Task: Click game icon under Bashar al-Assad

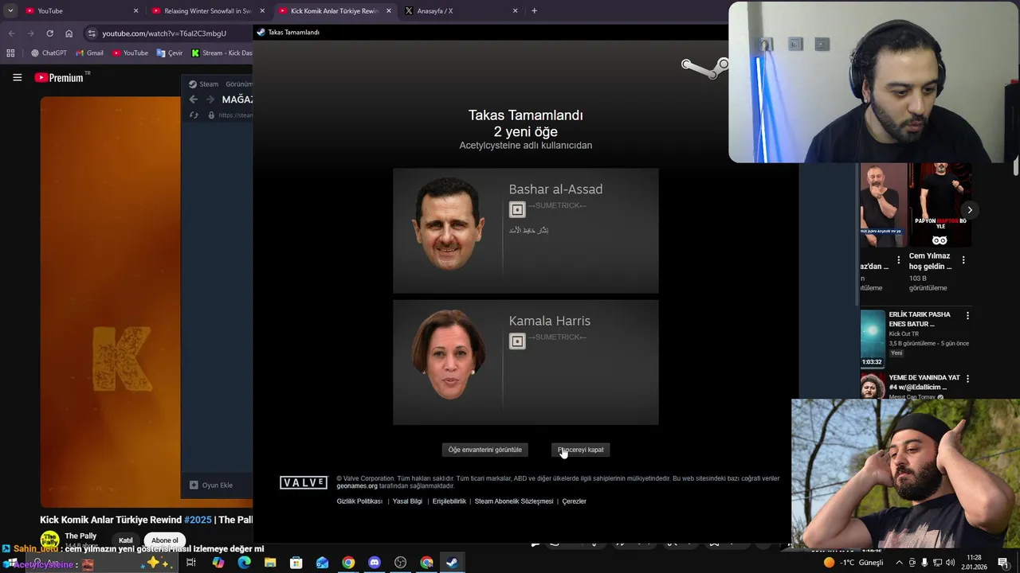Action: point(517,209)
